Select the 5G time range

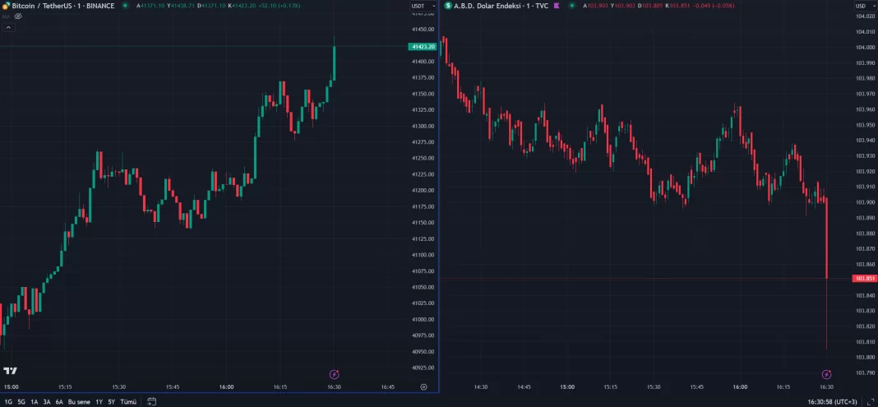click(21, 402)
